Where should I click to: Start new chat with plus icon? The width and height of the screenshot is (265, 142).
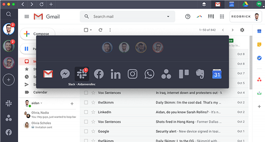point(72,104)
